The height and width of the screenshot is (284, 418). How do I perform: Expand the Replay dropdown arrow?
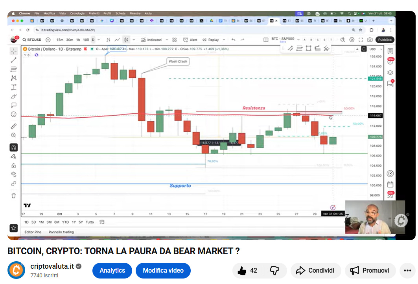[224, 40]
